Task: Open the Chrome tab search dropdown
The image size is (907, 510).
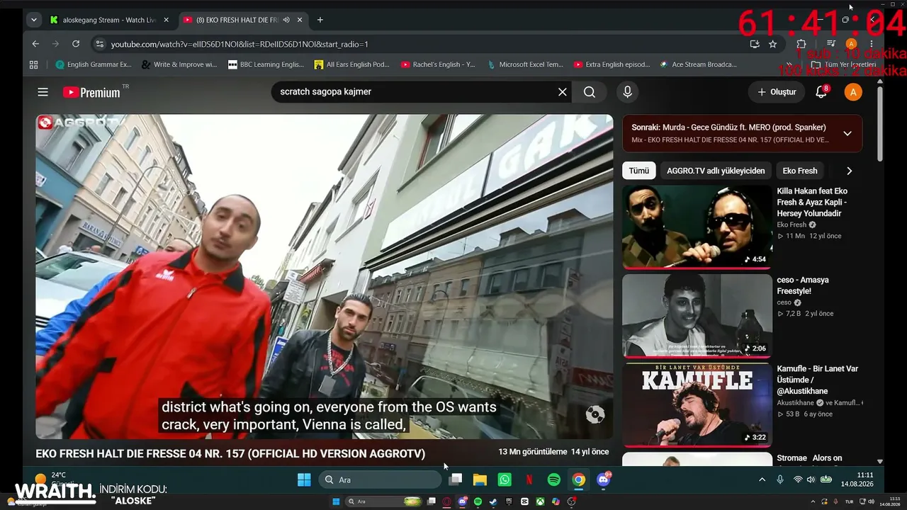Action: pos(33,20)
